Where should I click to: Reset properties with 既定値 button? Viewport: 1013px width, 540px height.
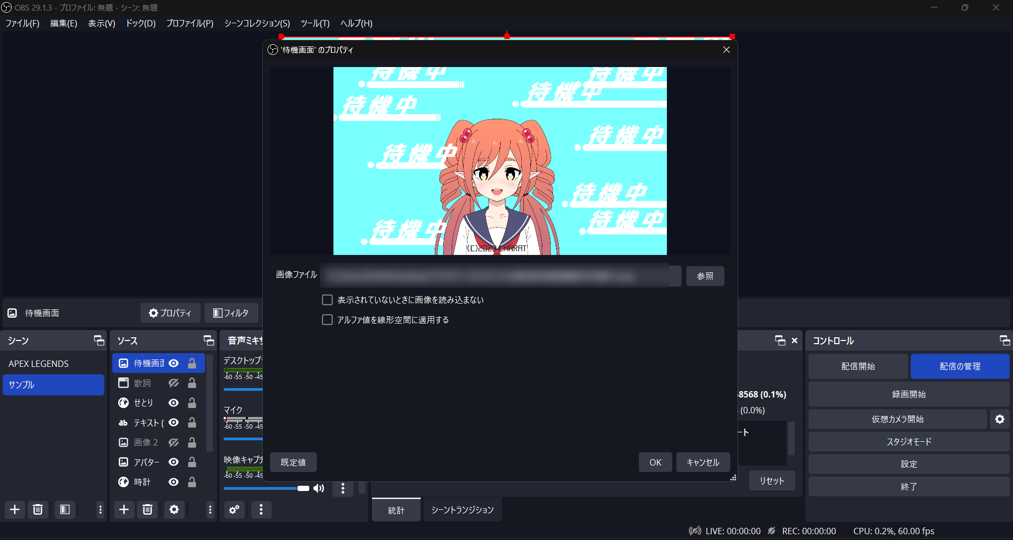pos(293,462)
